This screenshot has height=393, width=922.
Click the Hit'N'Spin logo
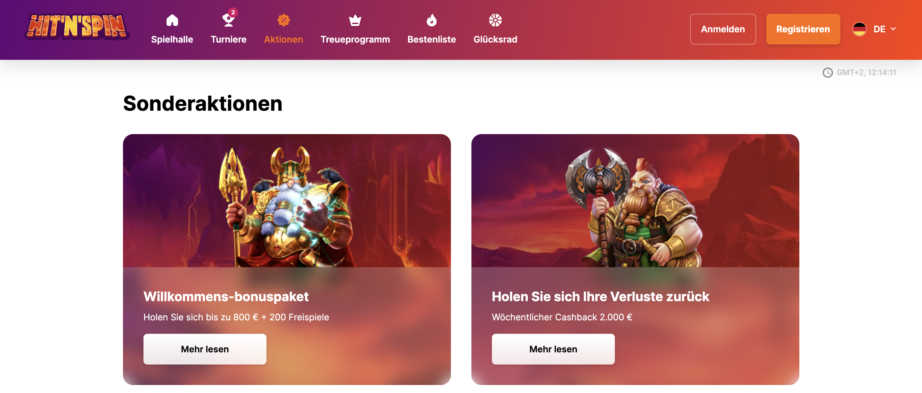click(x=77, y=27)
